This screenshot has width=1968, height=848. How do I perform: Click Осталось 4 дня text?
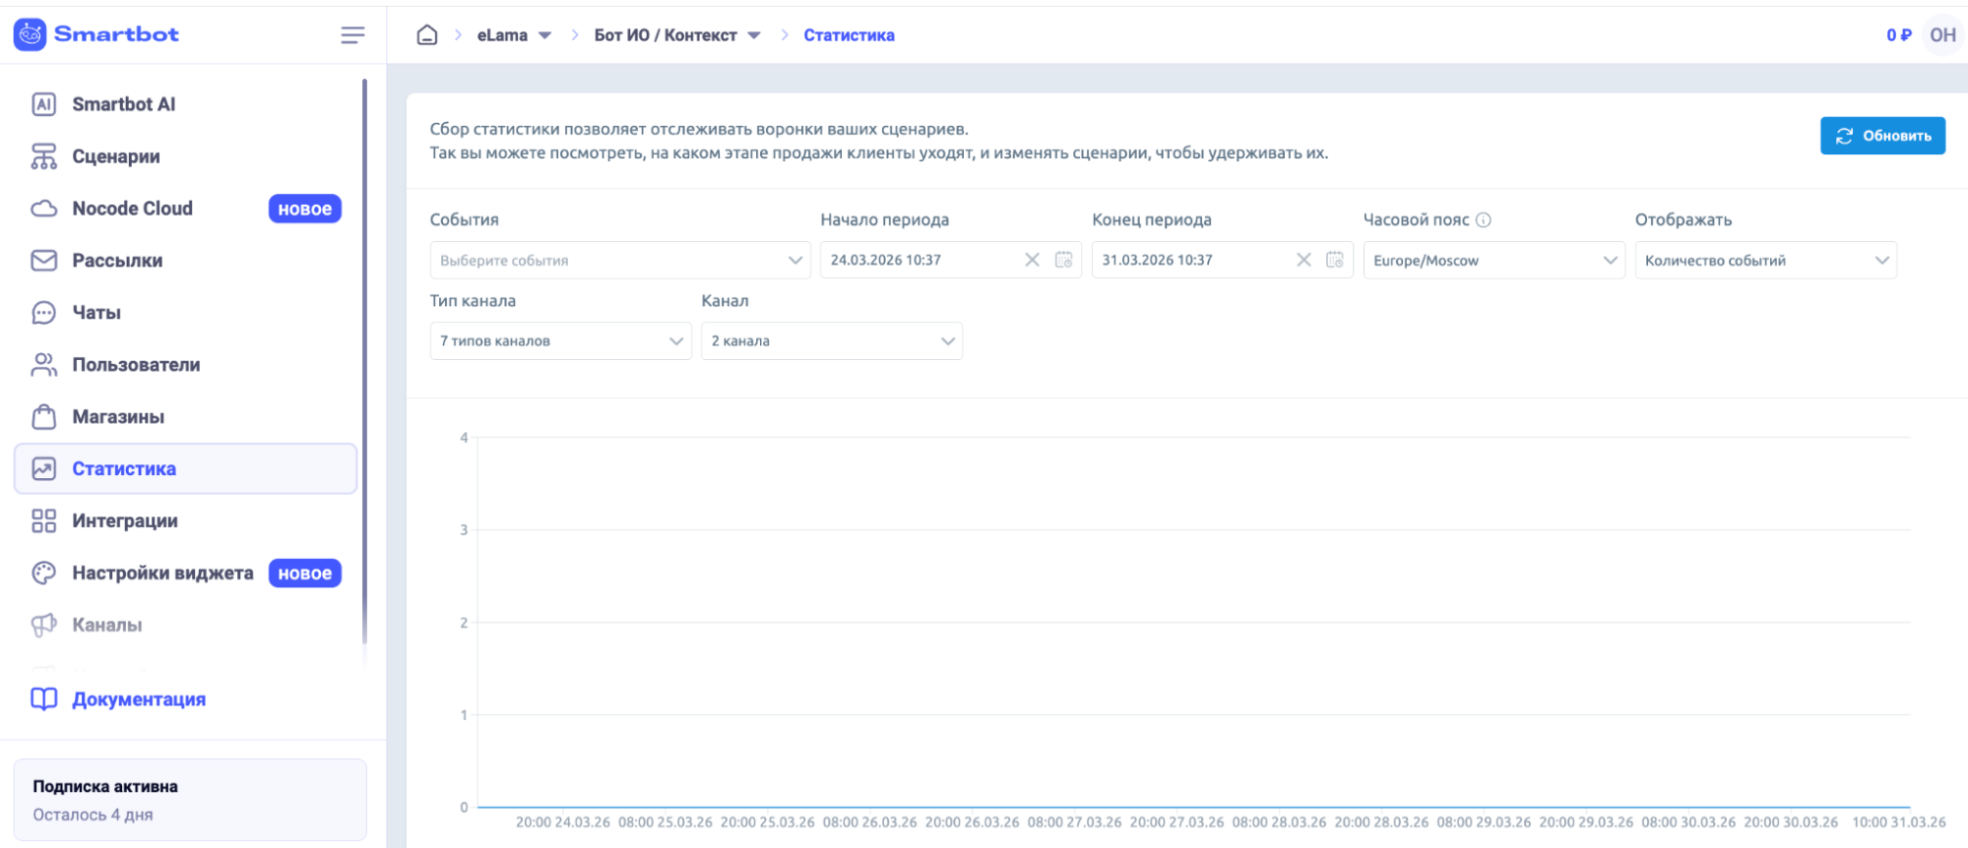94,815
